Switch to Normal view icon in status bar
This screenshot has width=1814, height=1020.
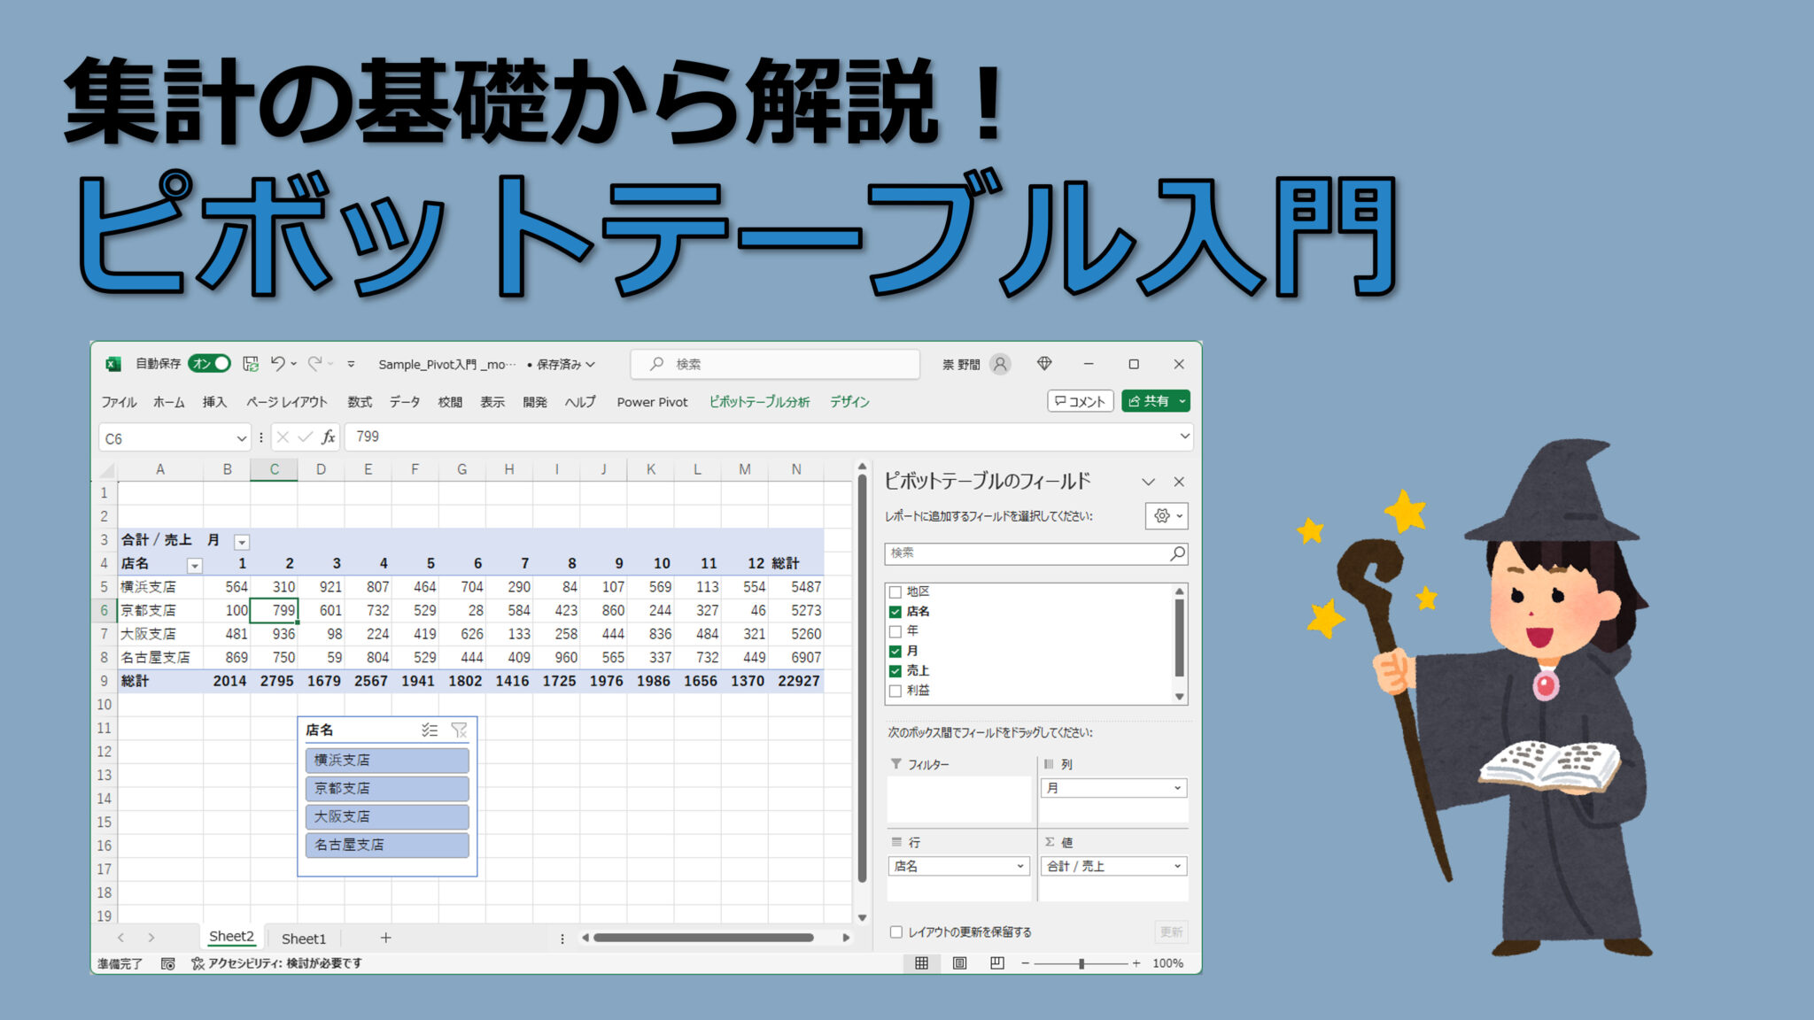click(x=921, y=963)
